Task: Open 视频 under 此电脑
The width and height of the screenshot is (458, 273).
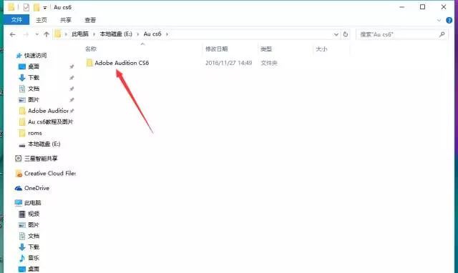Action: pyautogui.click(x=34, y=214)
